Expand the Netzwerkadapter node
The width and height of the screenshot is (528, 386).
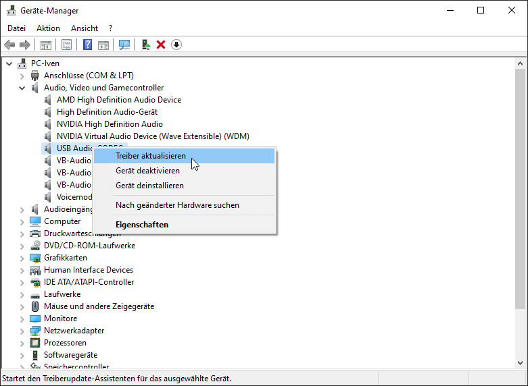22,331
